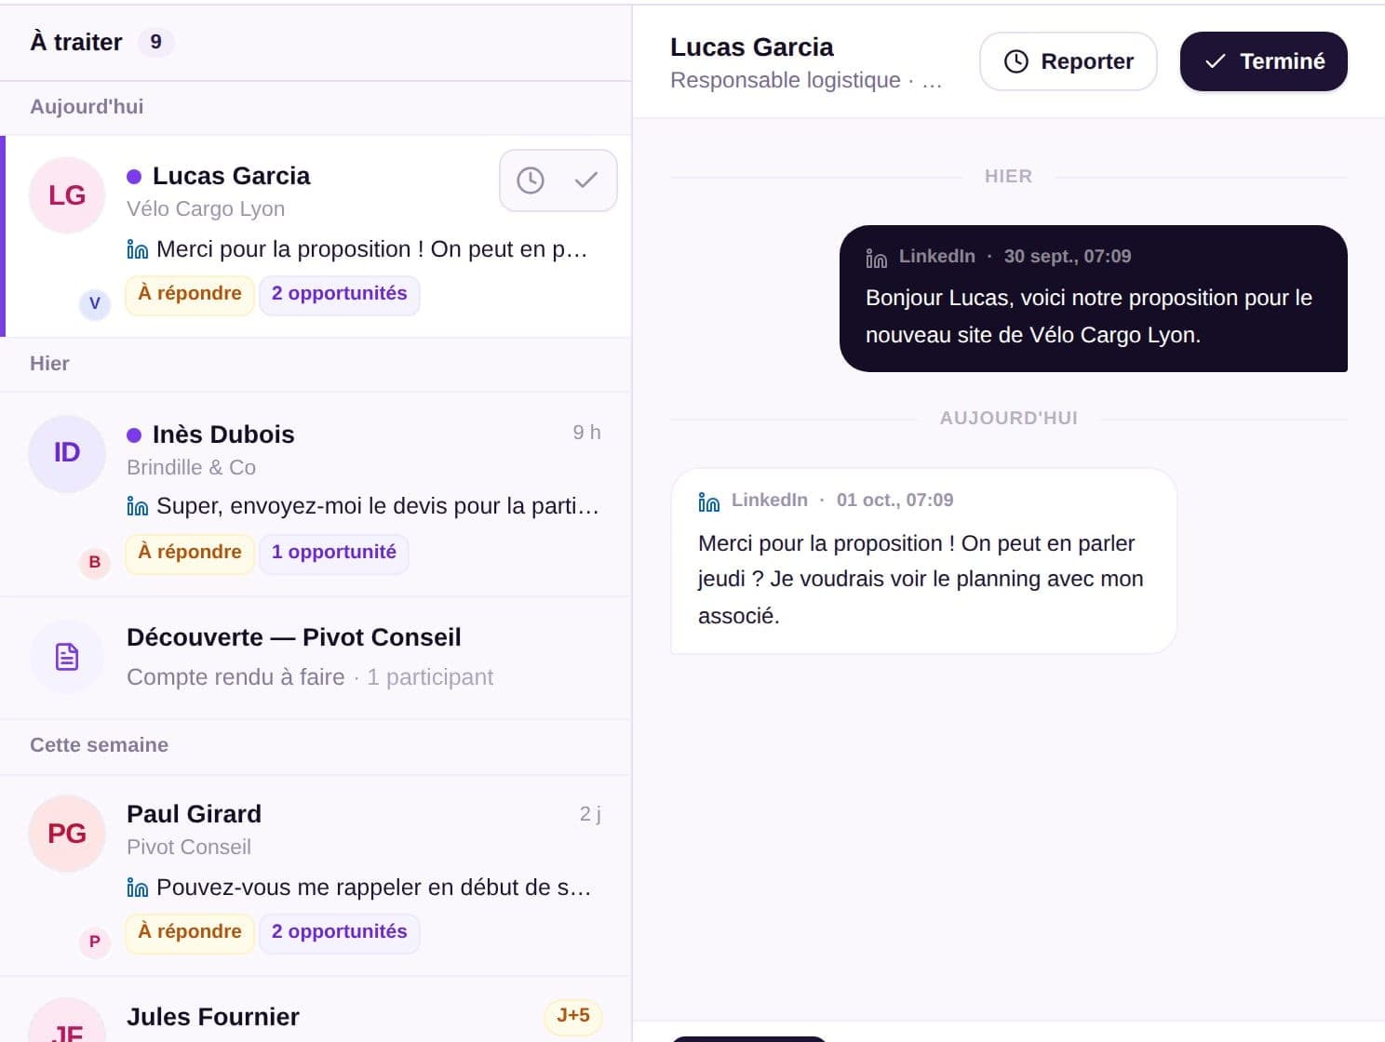Click the Bonjour Lucas outgoing message bubble

[x=1094, y=299]
